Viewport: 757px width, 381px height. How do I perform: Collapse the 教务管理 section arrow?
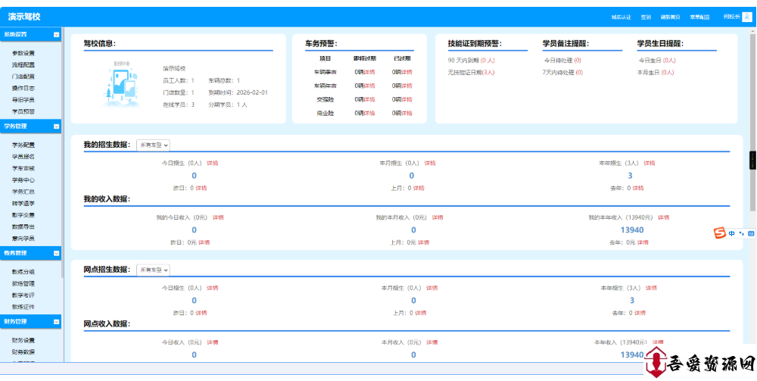click(57, 253)
